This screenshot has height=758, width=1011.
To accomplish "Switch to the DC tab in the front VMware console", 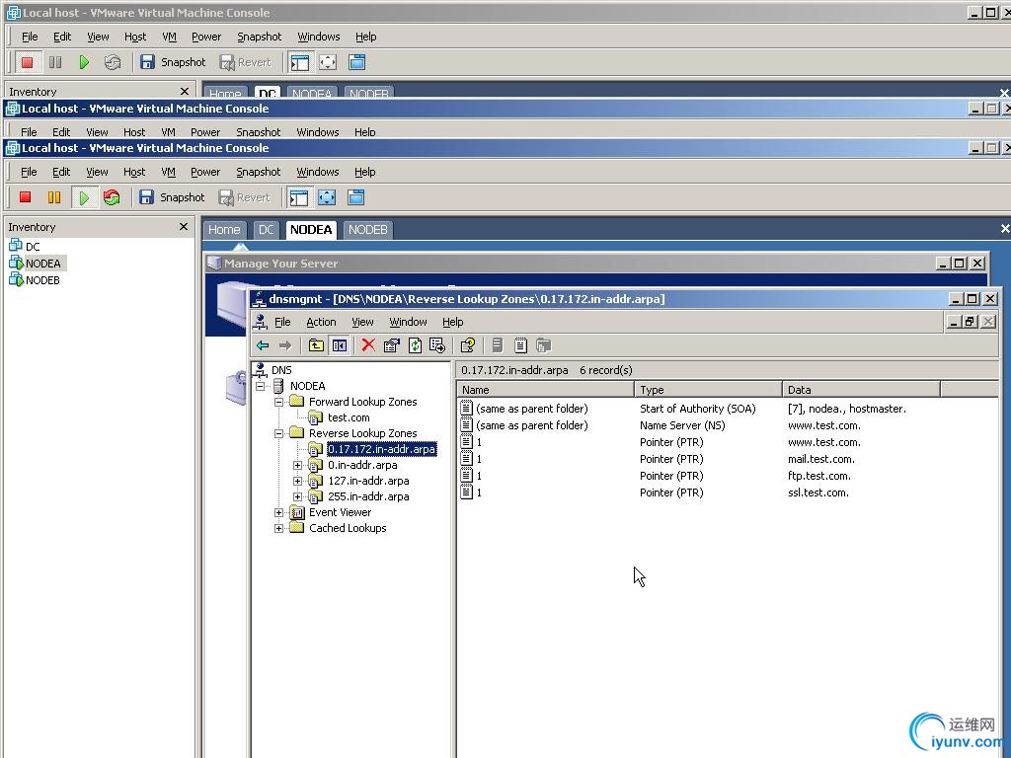I will [266, 229].
